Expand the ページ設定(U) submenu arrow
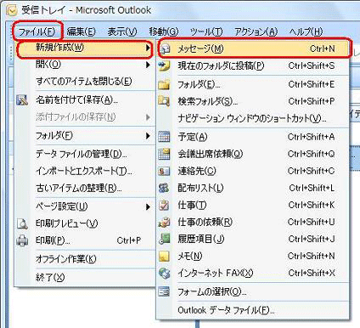 click(x=148, y=207)
